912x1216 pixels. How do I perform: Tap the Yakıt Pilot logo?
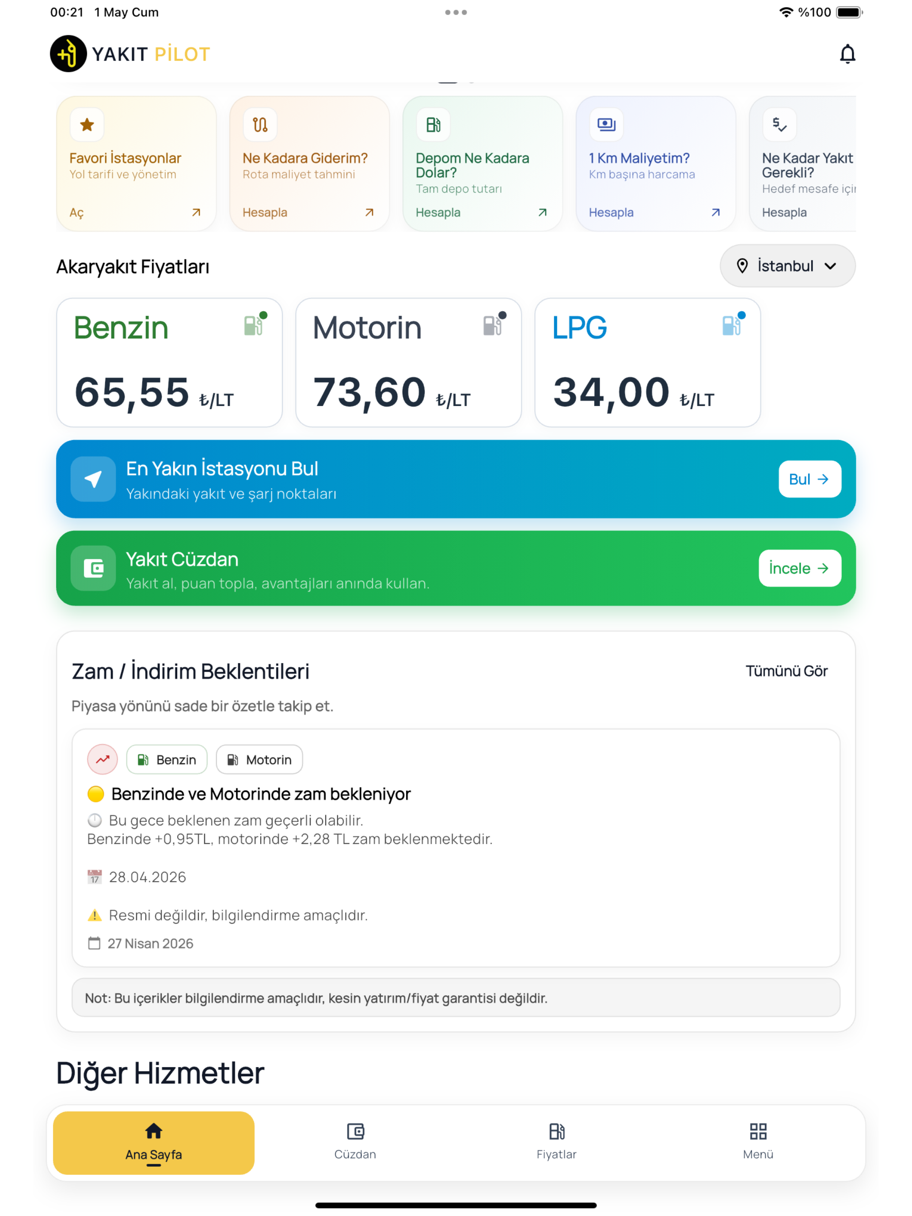(x=130, y=54)
